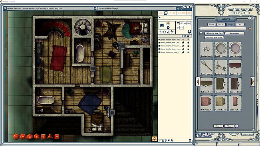This screenshot has width=260, height=146.
Task: Click the Store button in Assets
Action: point(218,126)
